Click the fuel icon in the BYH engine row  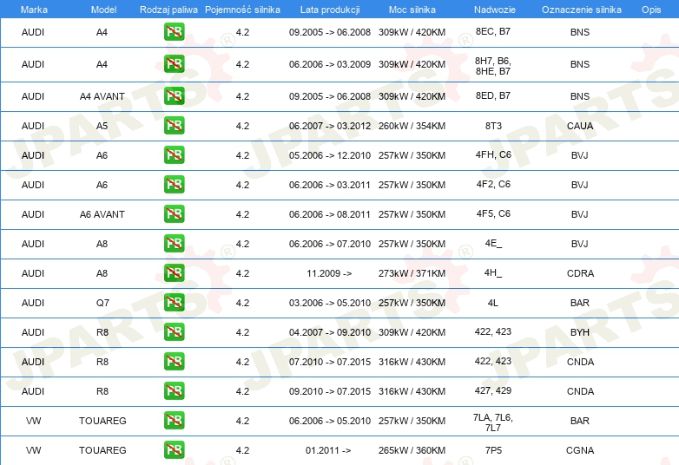(x=174, y=331)
